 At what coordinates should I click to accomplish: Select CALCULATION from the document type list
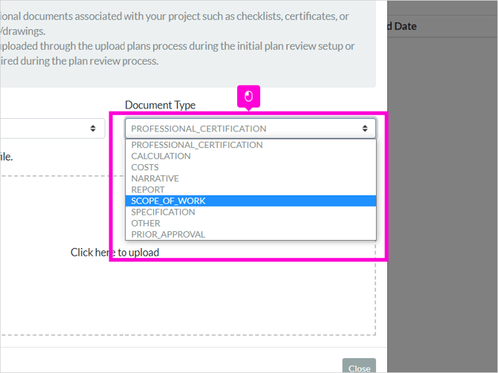tap(250, 156)
